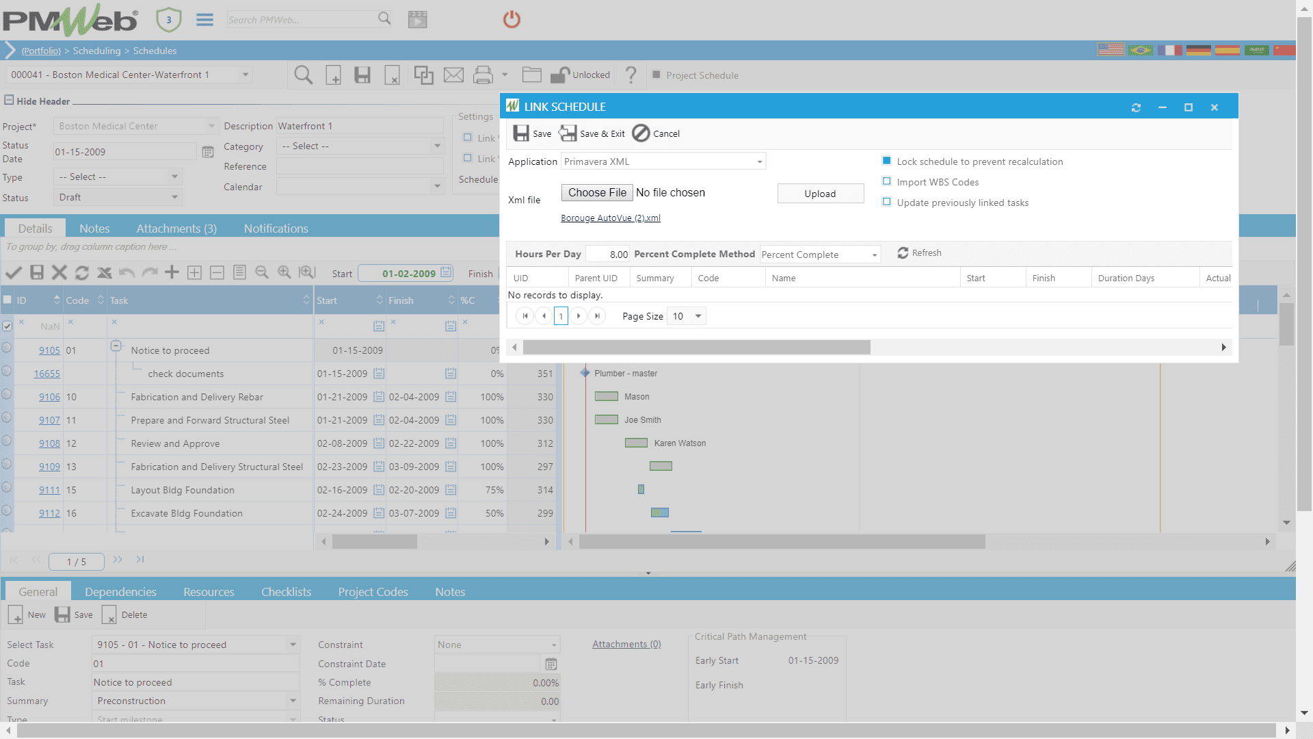Open the Select Task dropdown

pos(293,645)
